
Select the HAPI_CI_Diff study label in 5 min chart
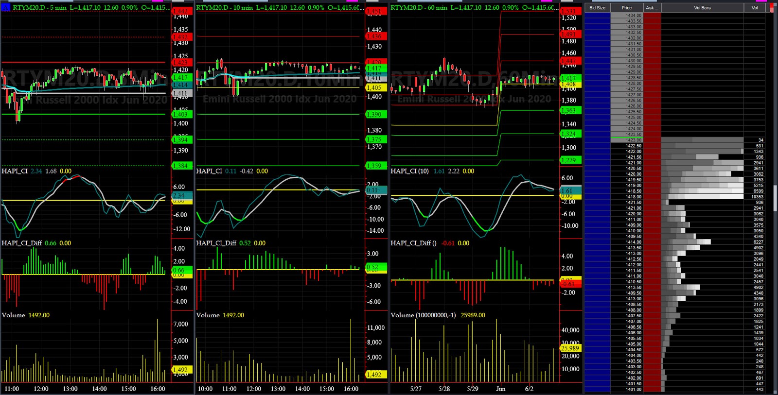[x=21, y=243]
